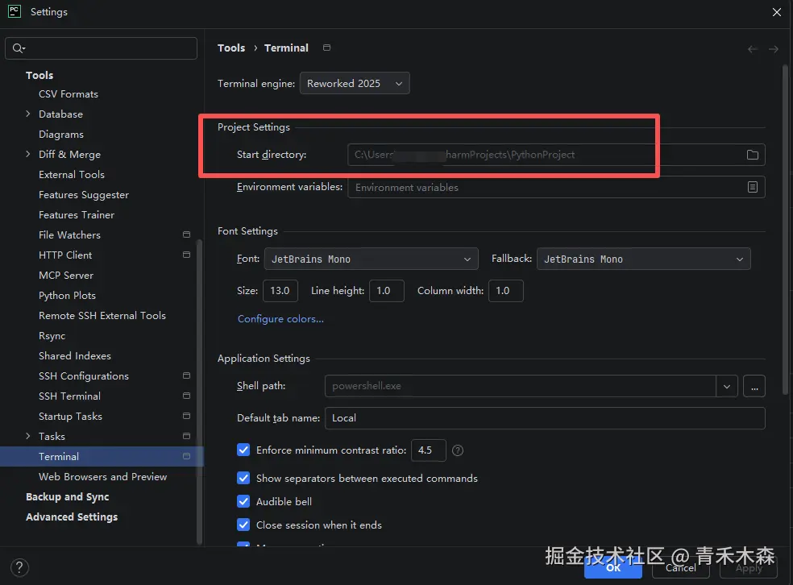Image resolution: width=793 pixels, height=585 pixels.
Task: Open External Tools settings
Action: point(72,174)
